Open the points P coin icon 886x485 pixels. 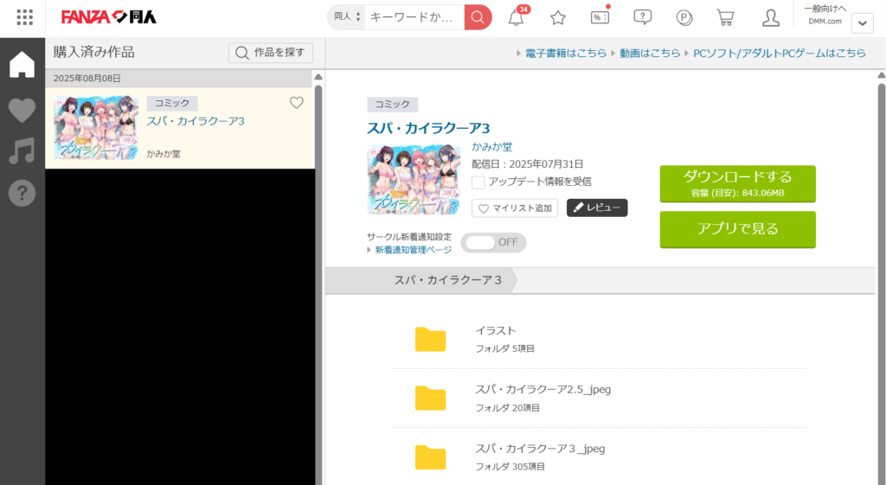pyautogui.click(x=684, y=17)
